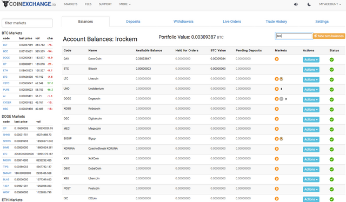Open SUPPORT in top navigation
The height and width of the screenshot is (202, 346).
tap(105, 4)
